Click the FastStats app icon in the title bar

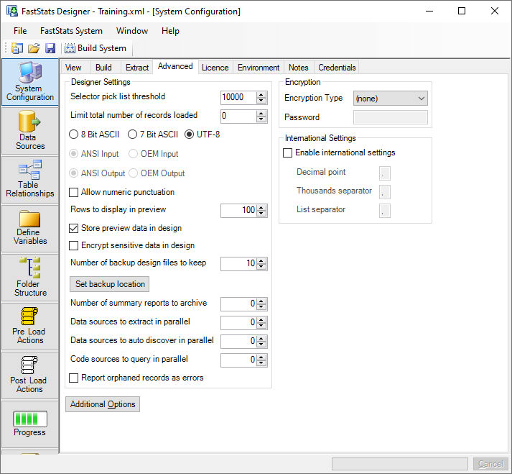click(x=12, y=11)
